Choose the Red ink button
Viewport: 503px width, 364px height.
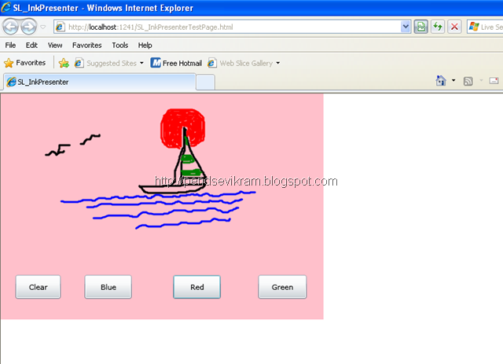click(197, 287)
